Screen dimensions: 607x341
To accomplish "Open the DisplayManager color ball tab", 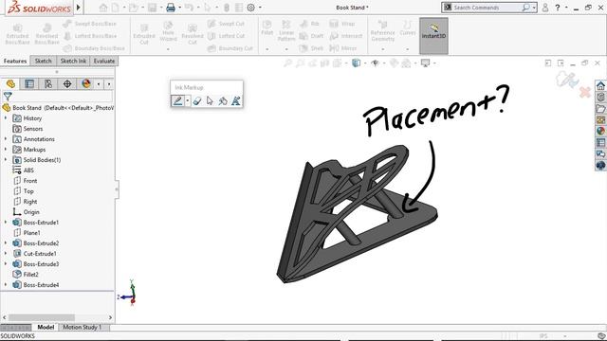I will pyautogui.click(x=86, y=83).
